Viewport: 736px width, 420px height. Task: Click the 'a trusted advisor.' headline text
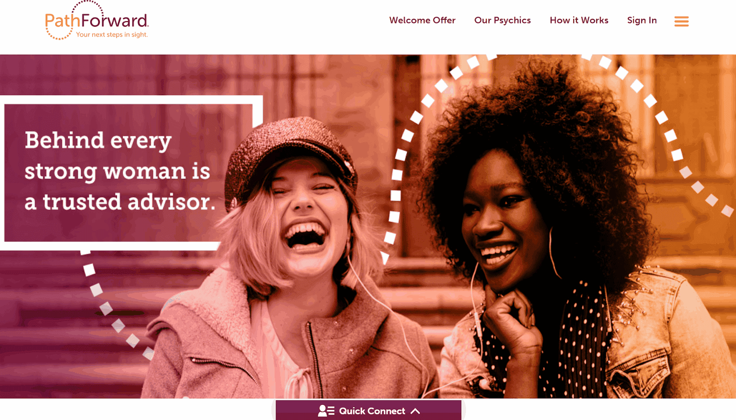click(x=120, y=202)
